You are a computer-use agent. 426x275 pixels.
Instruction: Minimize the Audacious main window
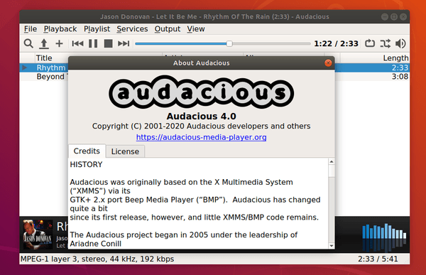coord(385,17)
